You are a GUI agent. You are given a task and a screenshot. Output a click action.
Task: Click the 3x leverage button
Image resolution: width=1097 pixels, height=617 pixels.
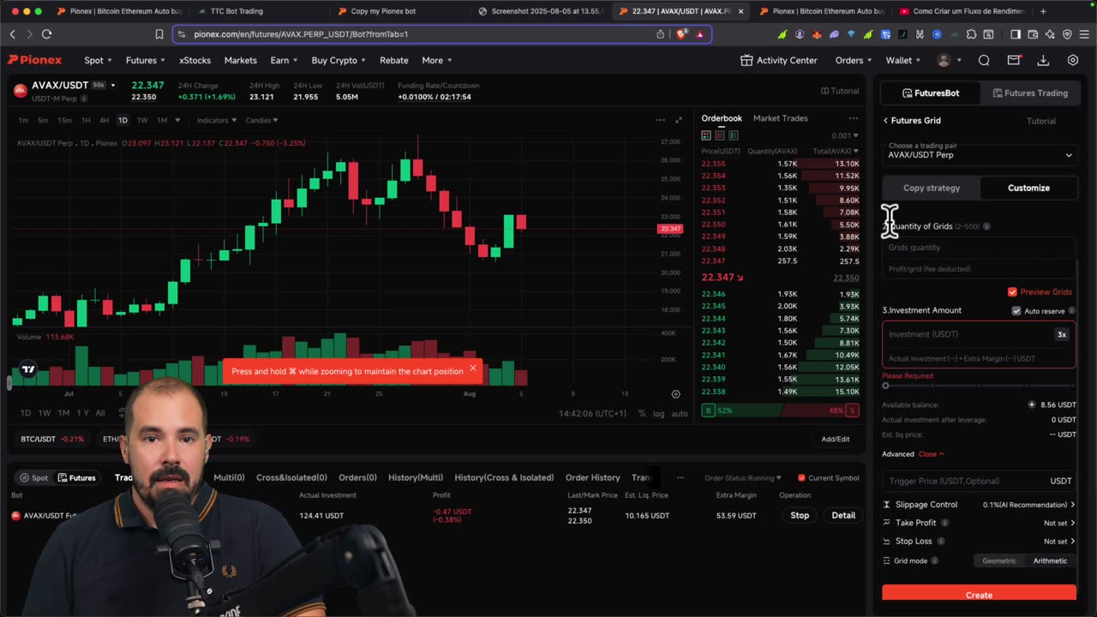coord(1062,334)
